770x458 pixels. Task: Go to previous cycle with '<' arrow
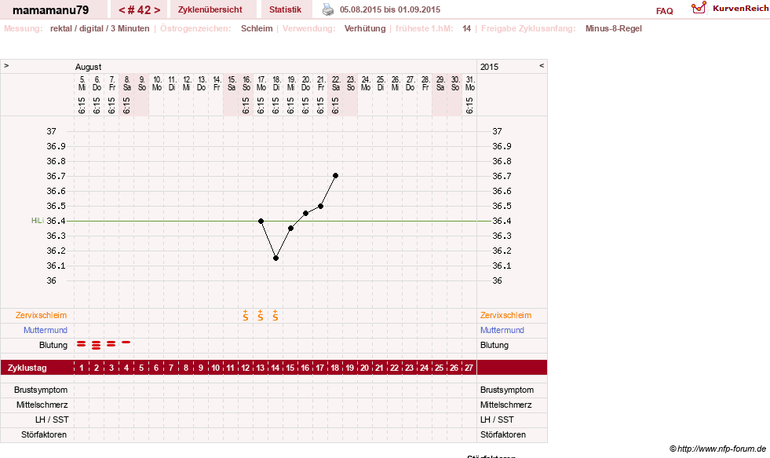pyautogui.click(x=122, y=10)
